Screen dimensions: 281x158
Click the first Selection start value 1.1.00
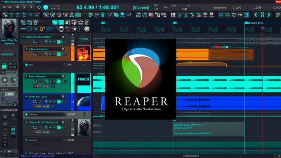coord(237,8)
